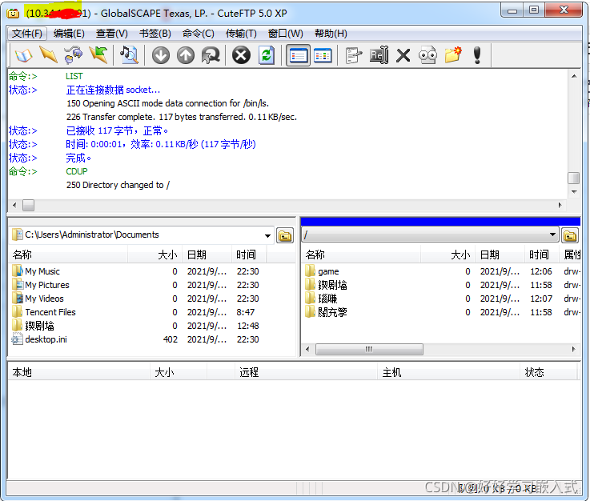The width and height of the screenshot is (590, 501).
Task: Open the 查看(V) menu
Action: (112, 34)
